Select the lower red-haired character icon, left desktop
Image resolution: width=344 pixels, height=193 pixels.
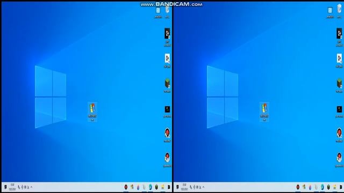coord(167,158)
